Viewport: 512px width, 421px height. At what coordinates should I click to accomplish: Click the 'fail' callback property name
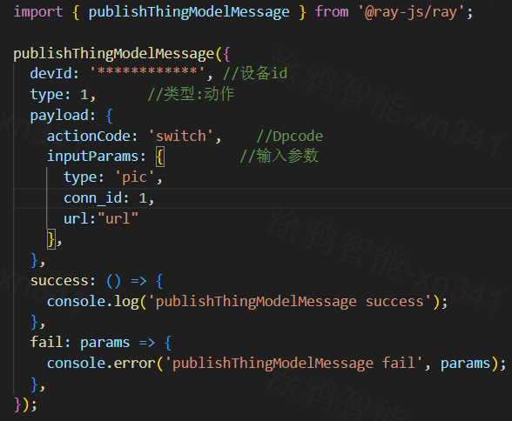pos(46,343)
